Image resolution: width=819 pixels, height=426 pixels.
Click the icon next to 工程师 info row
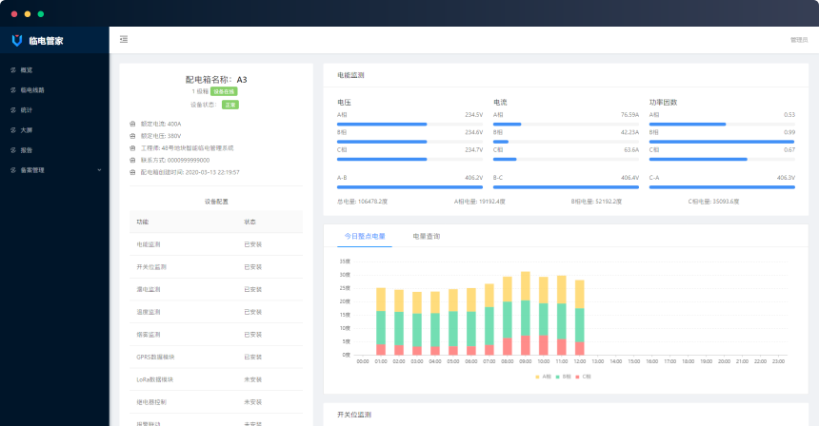pyautogui.click(x=132, y=148)
